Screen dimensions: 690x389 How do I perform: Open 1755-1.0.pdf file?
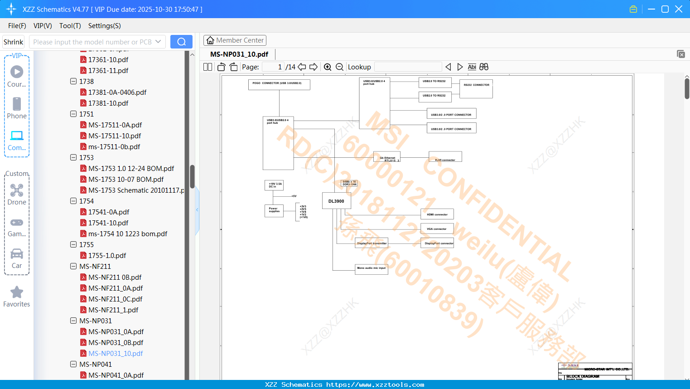(x=107, y=255)
